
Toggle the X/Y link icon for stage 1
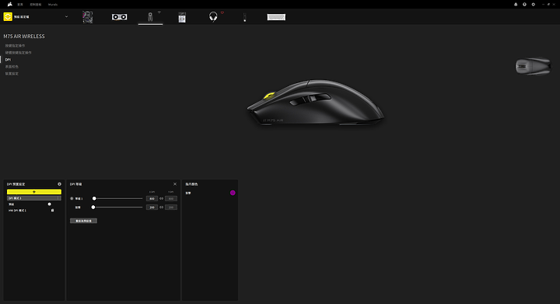tap(162, 198)
